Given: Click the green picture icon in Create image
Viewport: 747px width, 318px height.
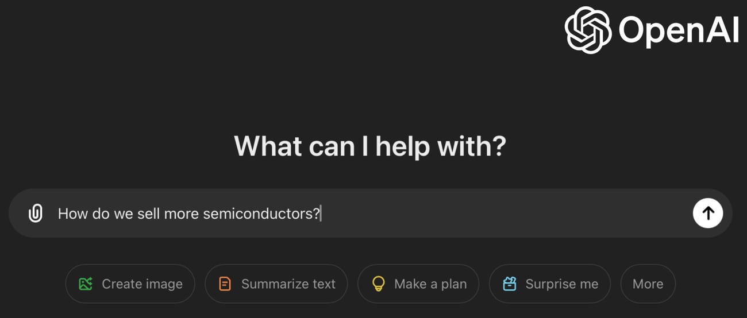Looking at the screenshot, I should click(86, 284).
